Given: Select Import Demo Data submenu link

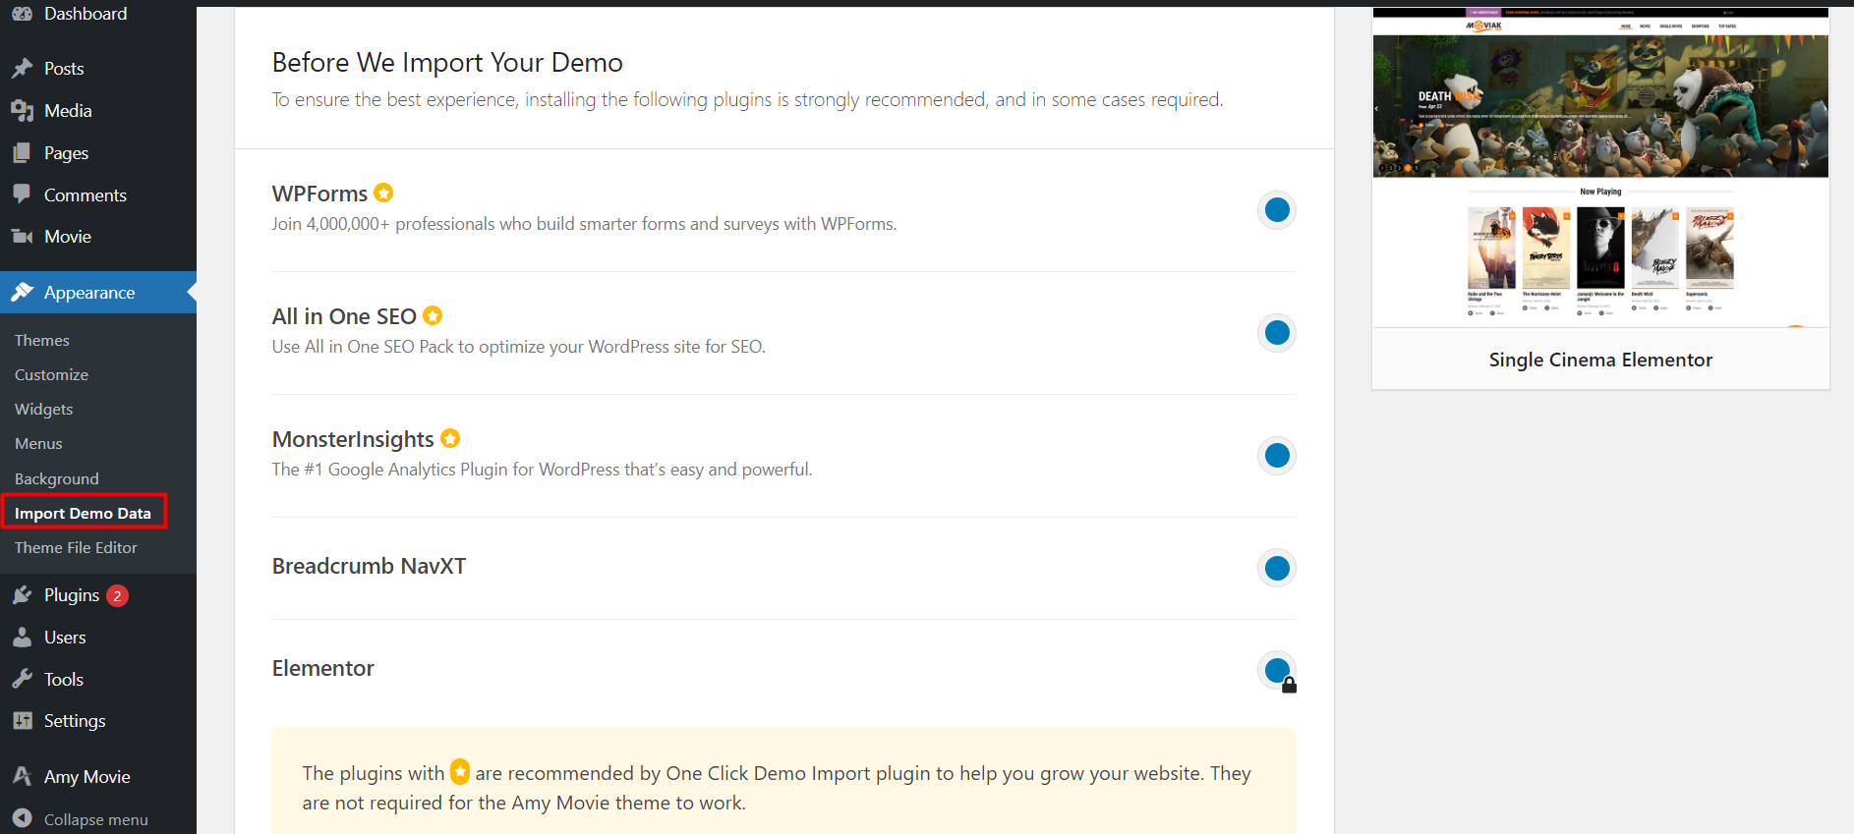Looking at the screenshot, I should [x=83, y=513].
